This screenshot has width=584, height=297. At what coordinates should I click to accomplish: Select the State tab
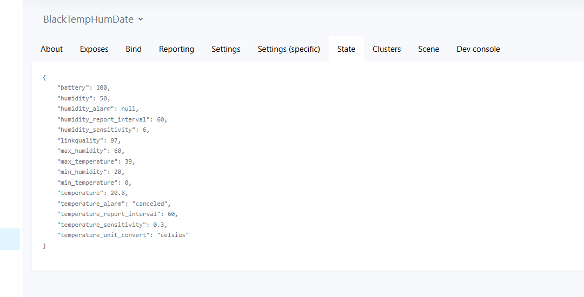(x=347, y=49)
